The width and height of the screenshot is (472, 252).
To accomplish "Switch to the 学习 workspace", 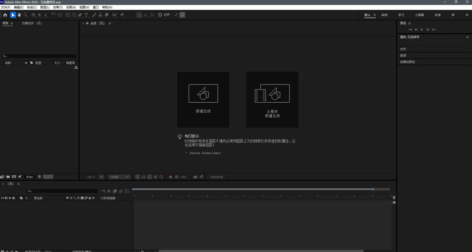I will click(401, 15).
